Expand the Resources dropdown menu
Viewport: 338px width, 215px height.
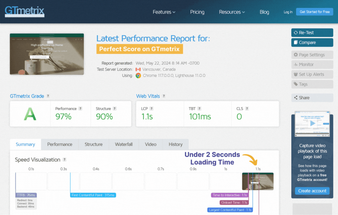click(232, 12)
